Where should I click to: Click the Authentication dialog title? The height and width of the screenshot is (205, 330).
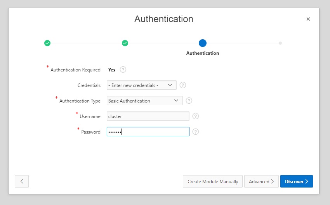coord(164,19)
